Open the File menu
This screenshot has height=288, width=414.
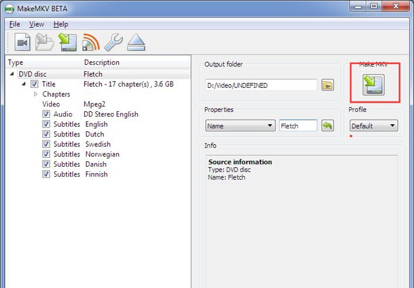15,24
